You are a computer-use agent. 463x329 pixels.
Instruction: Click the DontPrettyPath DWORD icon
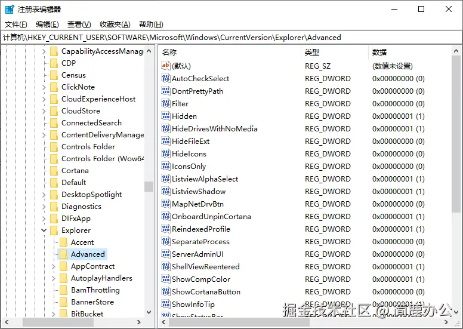pyautogui.click(x=166, y=91)
